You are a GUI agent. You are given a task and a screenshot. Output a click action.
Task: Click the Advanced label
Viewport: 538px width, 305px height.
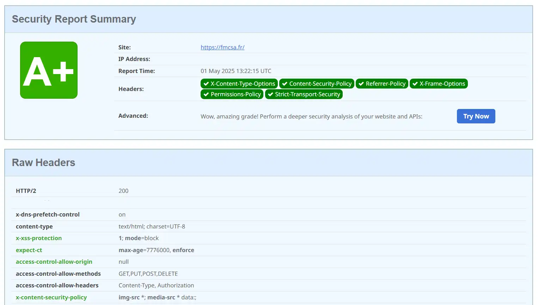pyautogui.click(x=133, y=116)
